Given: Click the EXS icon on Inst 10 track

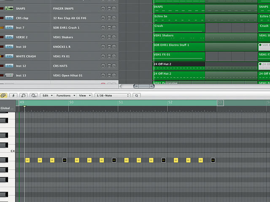Looking at the screenshot, I should click(x=9, y=47).
